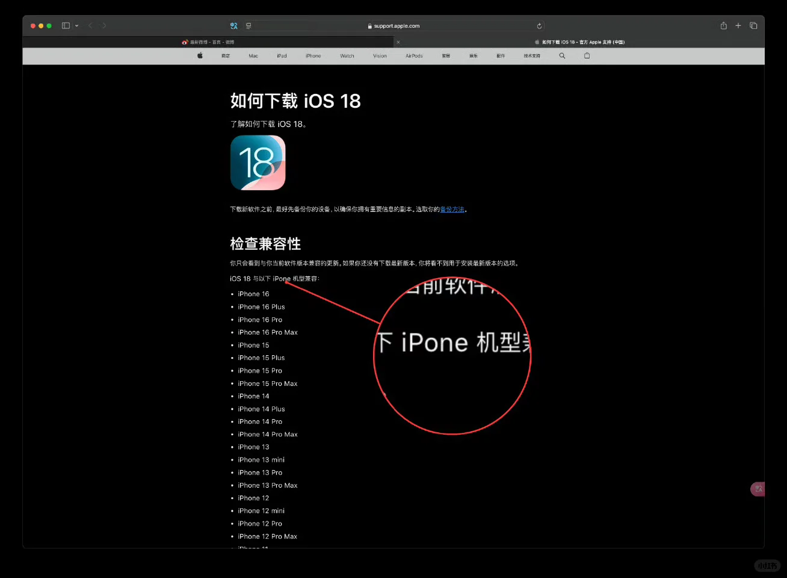Viewport: 787px width, 578px height.
Task: Click the "iPhone 15 Pro Max" list item
Action: 268,384
